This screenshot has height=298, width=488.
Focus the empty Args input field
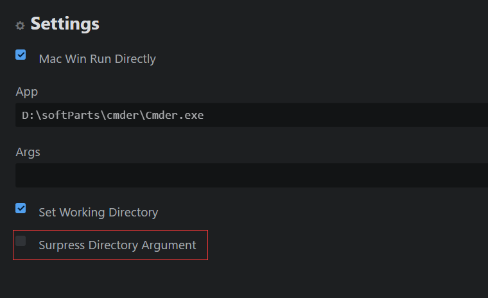[252, 175]
